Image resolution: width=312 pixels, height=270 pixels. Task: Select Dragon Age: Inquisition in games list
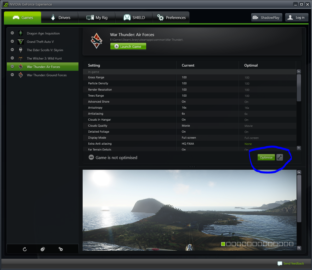tap(43, 33)
